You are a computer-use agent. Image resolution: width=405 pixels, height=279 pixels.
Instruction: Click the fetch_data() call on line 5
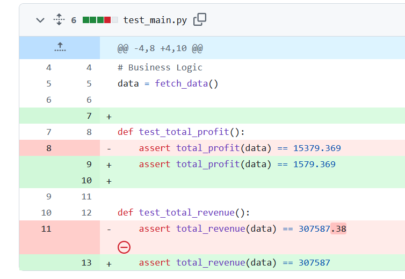point(186,83)
